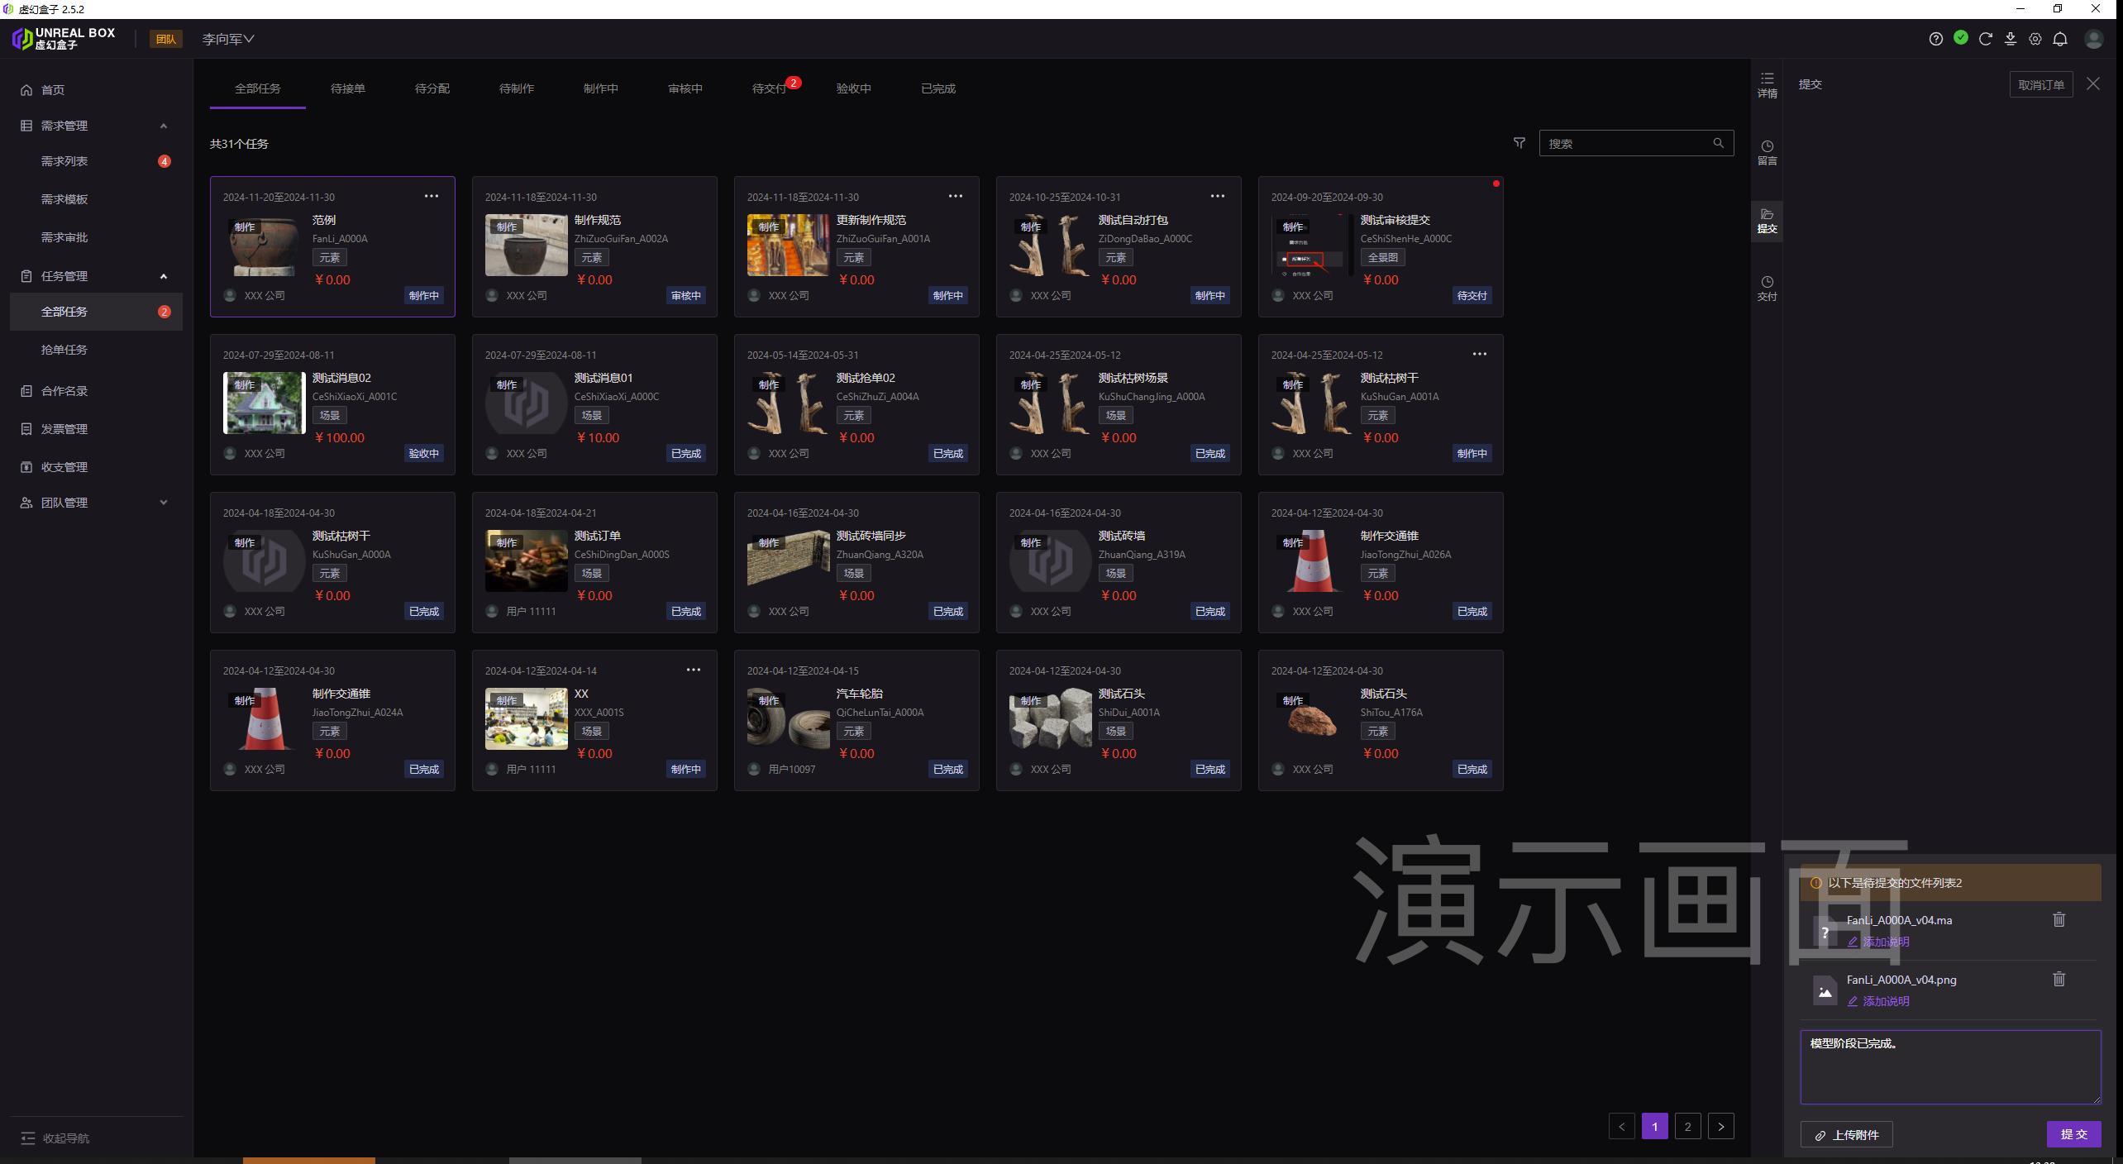
Task: Refresh using the circular arrow icon
Action: (x=1985, y=39)
